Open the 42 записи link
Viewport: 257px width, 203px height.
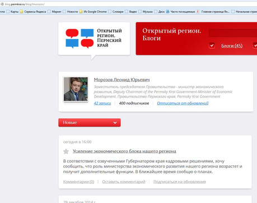point(102,103)
